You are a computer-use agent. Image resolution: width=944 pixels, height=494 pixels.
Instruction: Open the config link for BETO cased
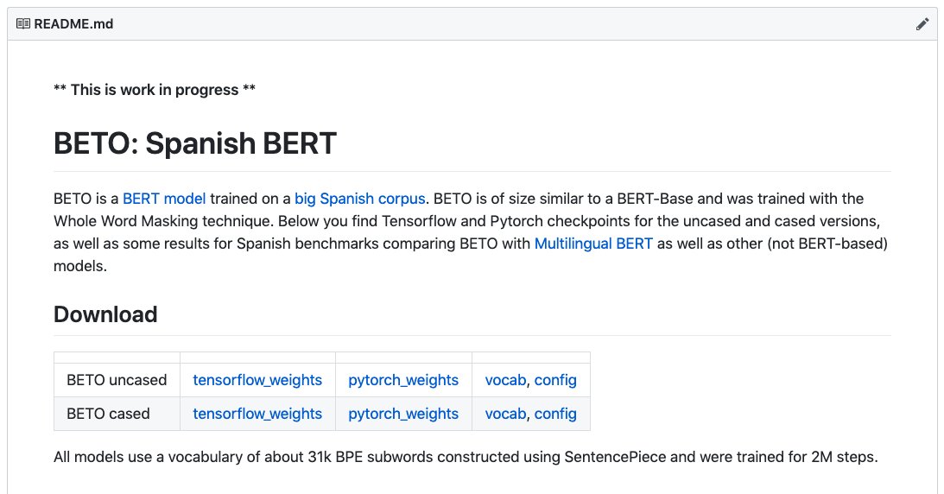[x=555, y=414]
